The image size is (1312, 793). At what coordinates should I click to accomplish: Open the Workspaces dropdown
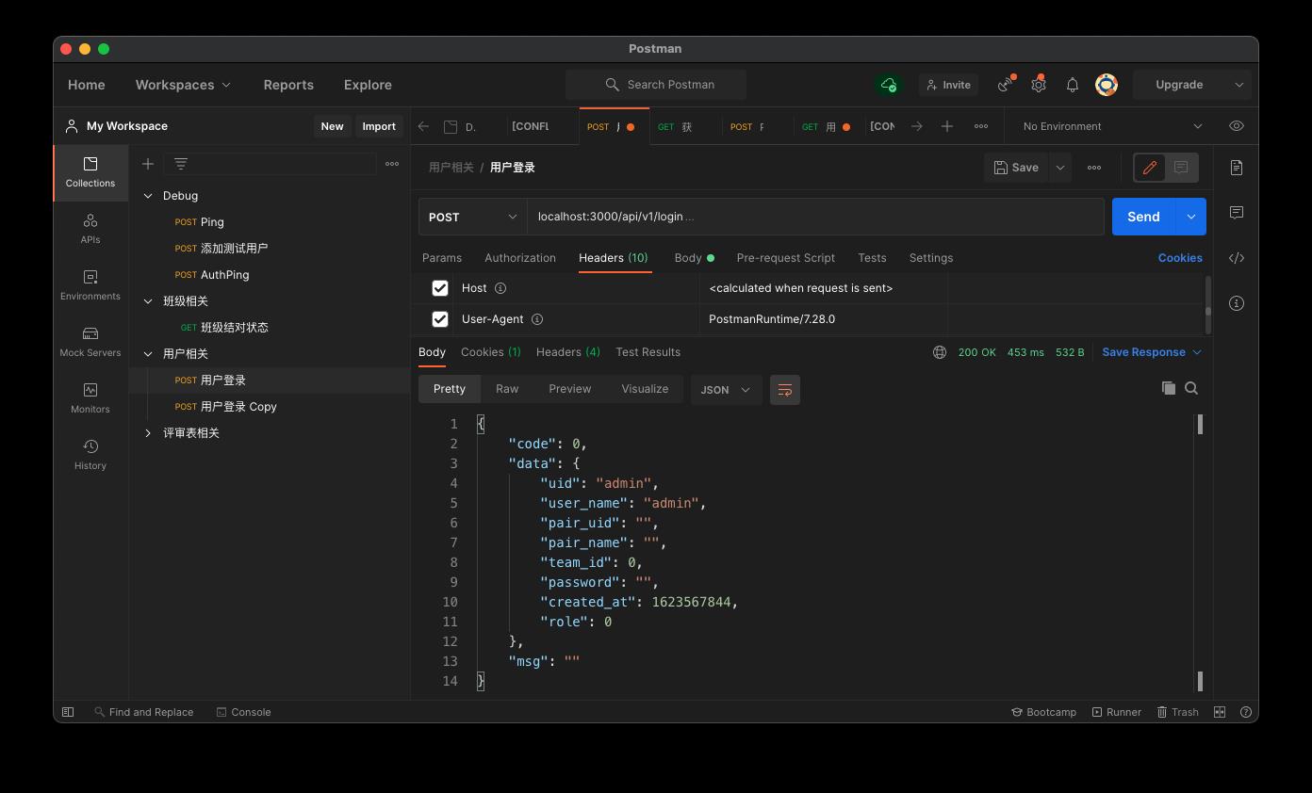click(183, 85)
